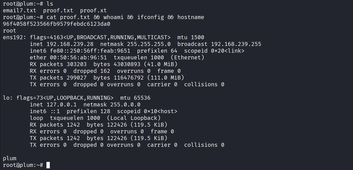Click the proof hash 96f4058f523566fb9579febdc6123da0
Screen dimensions: 353x170
pos(57,24)
